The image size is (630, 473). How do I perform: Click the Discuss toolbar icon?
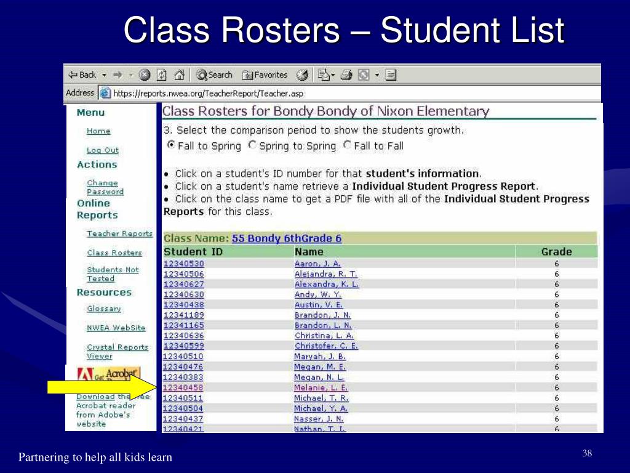[391, 75]
